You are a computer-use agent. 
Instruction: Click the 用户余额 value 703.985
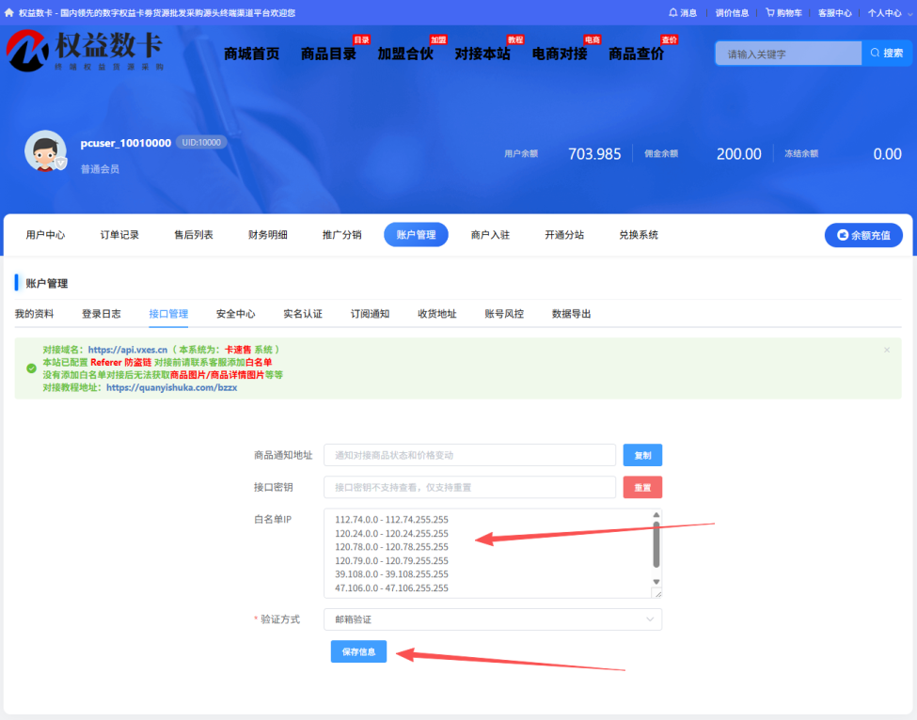click(594, 154)
